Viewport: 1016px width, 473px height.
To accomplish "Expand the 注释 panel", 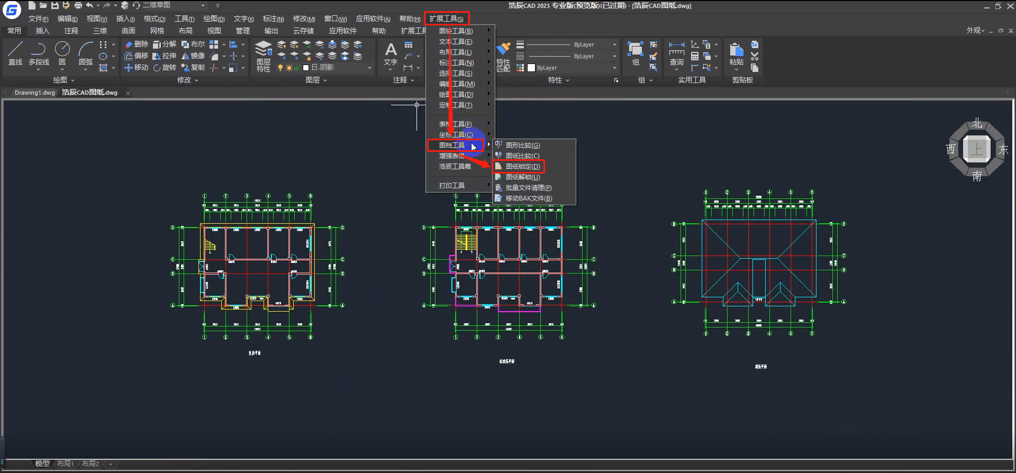I will 403,80.
